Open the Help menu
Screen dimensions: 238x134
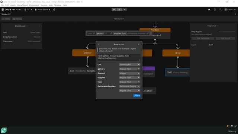pyautogui.click(x=65, y=5)
